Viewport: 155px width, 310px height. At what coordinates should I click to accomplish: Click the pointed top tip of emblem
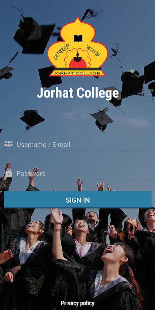point(78,18)
